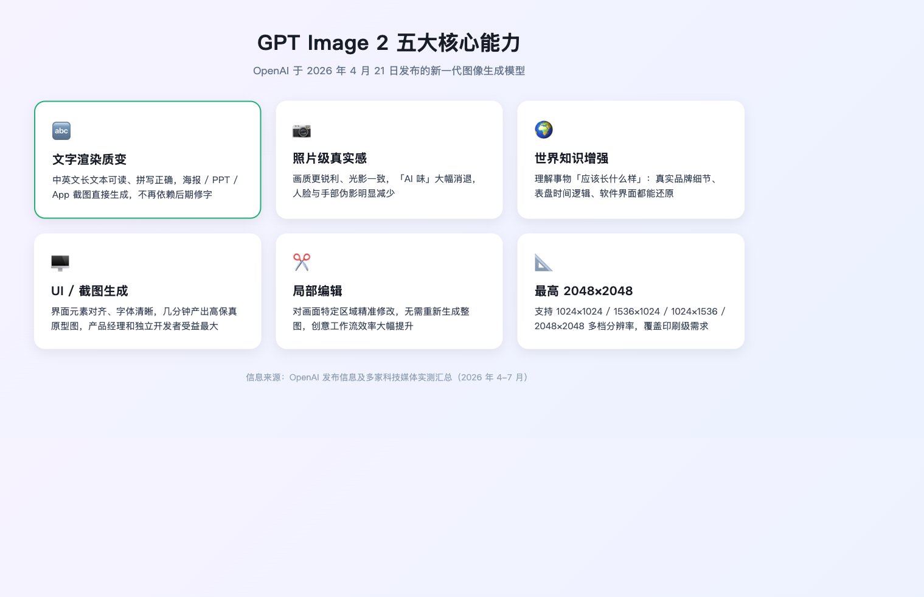Select the 世界知识增强 card title
Screen dimensions: 924x597
pos(572,158)
